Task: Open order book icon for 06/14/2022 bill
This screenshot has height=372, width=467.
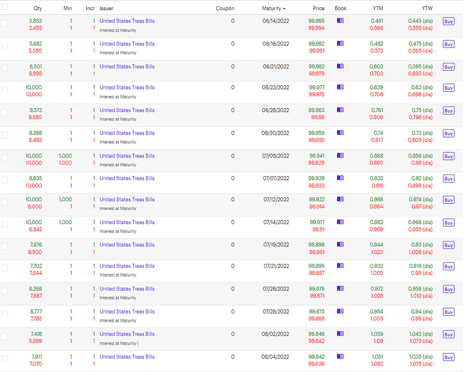Action: point(340,21)
